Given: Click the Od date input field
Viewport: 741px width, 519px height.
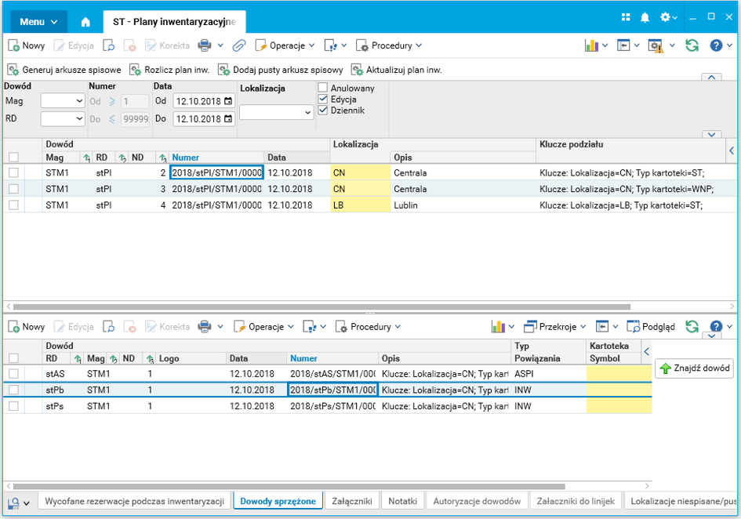Looking at the screenshot, I should point(198,101).
